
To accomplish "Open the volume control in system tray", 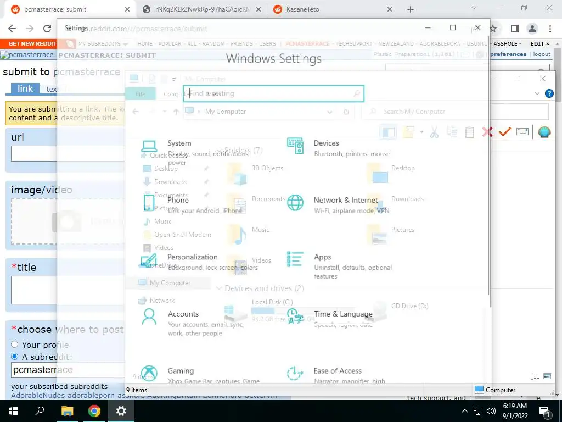I will coord(491,411).
